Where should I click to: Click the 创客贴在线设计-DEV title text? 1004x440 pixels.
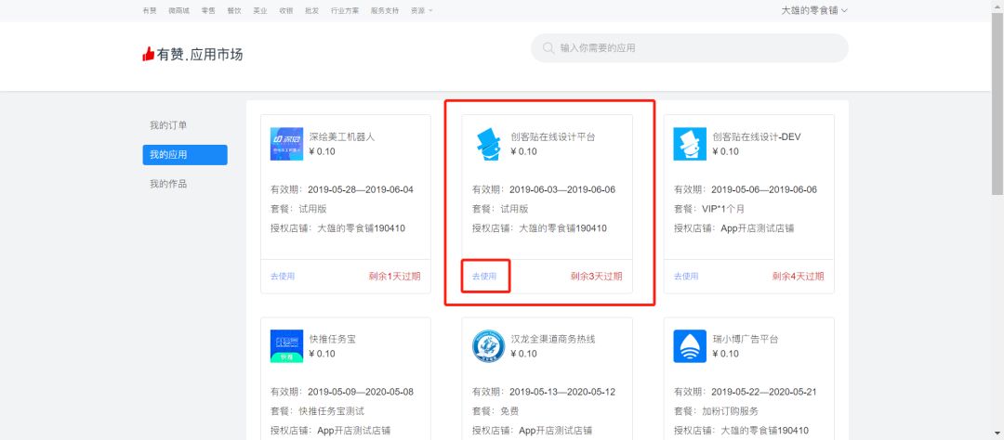pos(757,136)
